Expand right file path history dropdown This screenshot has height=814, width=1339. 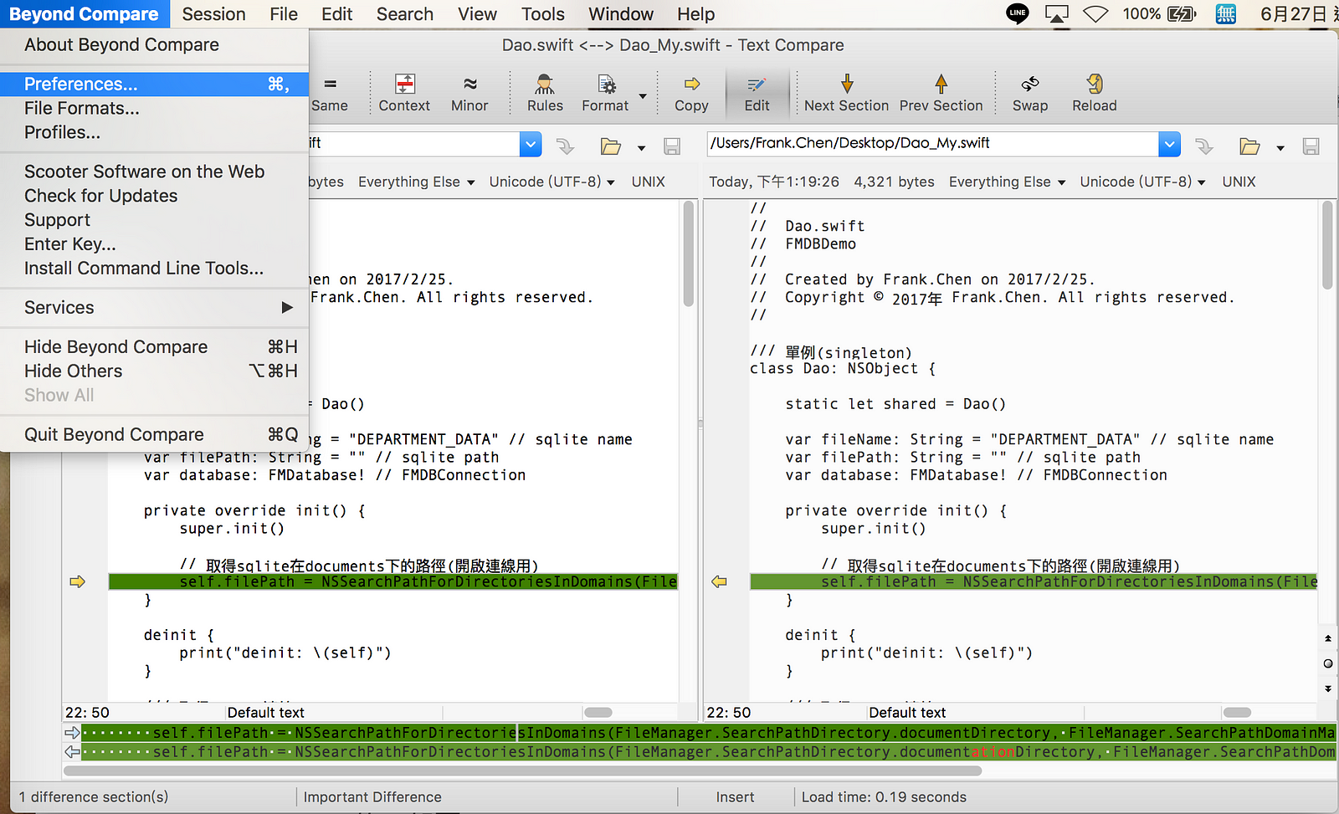[x=1170, y=144]
